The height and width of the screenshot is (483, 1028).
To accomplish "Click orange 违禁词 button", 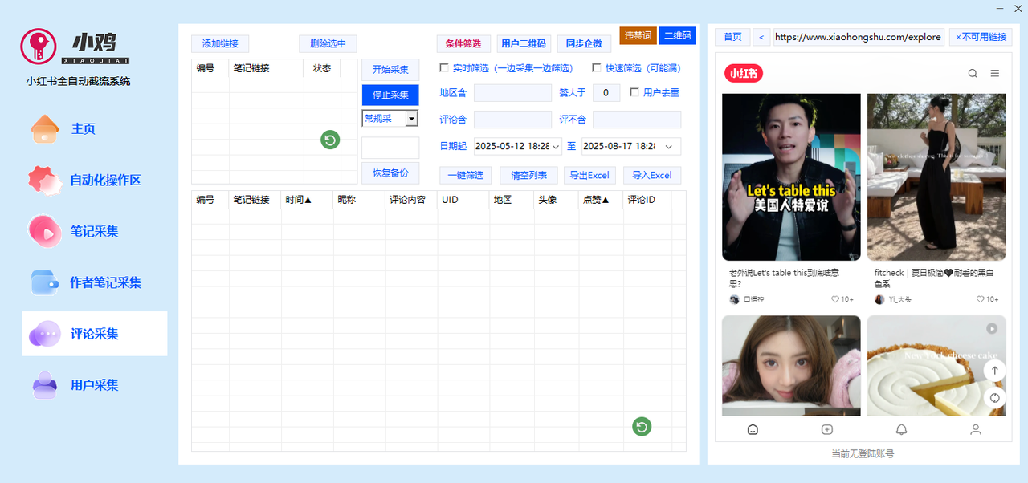I will [638, 35].
